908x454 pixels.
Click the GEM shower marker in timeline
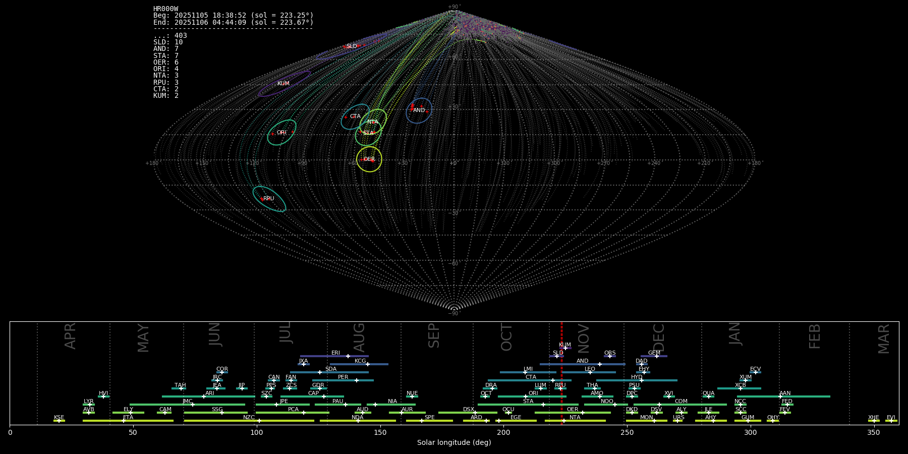[656, 356]
